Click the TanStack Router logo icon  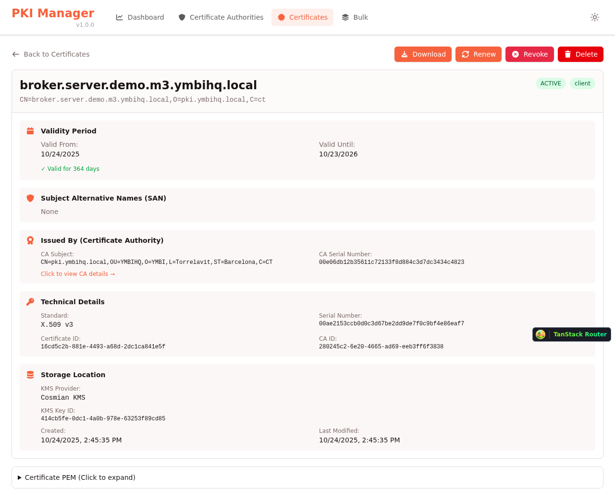click(541, 334)
